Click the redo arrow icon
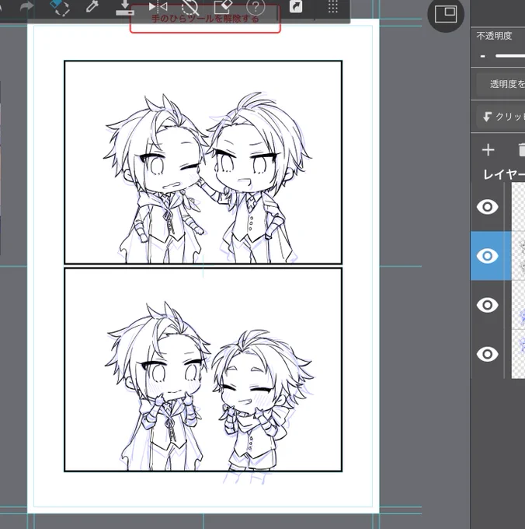This screenshot has width=525, height=529. pyautogui.click(x=26, y=5)
